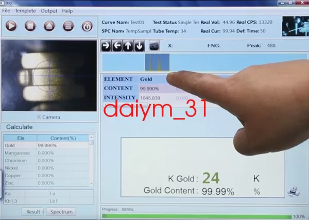Stop the test with square button

point(30,26)
